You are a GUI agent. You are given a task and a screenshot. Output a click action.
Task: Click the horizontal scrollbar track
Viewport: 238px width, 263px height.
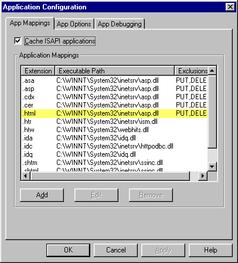[x=194, y=176]
